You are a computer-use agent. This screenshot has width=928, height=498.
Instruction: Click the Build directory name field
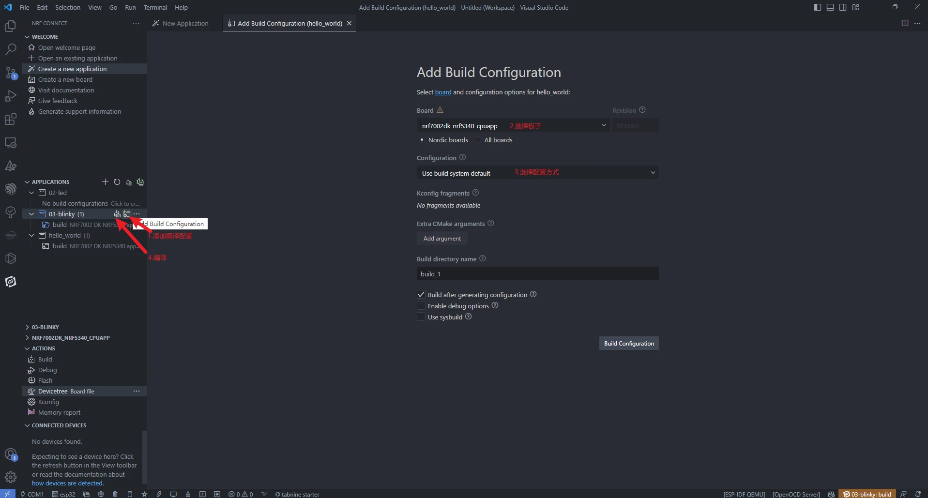click(x=537, y=273)
